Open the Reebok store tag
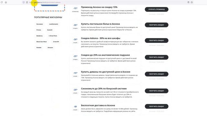Screen dimensions: 207x116 click(39, 48)
